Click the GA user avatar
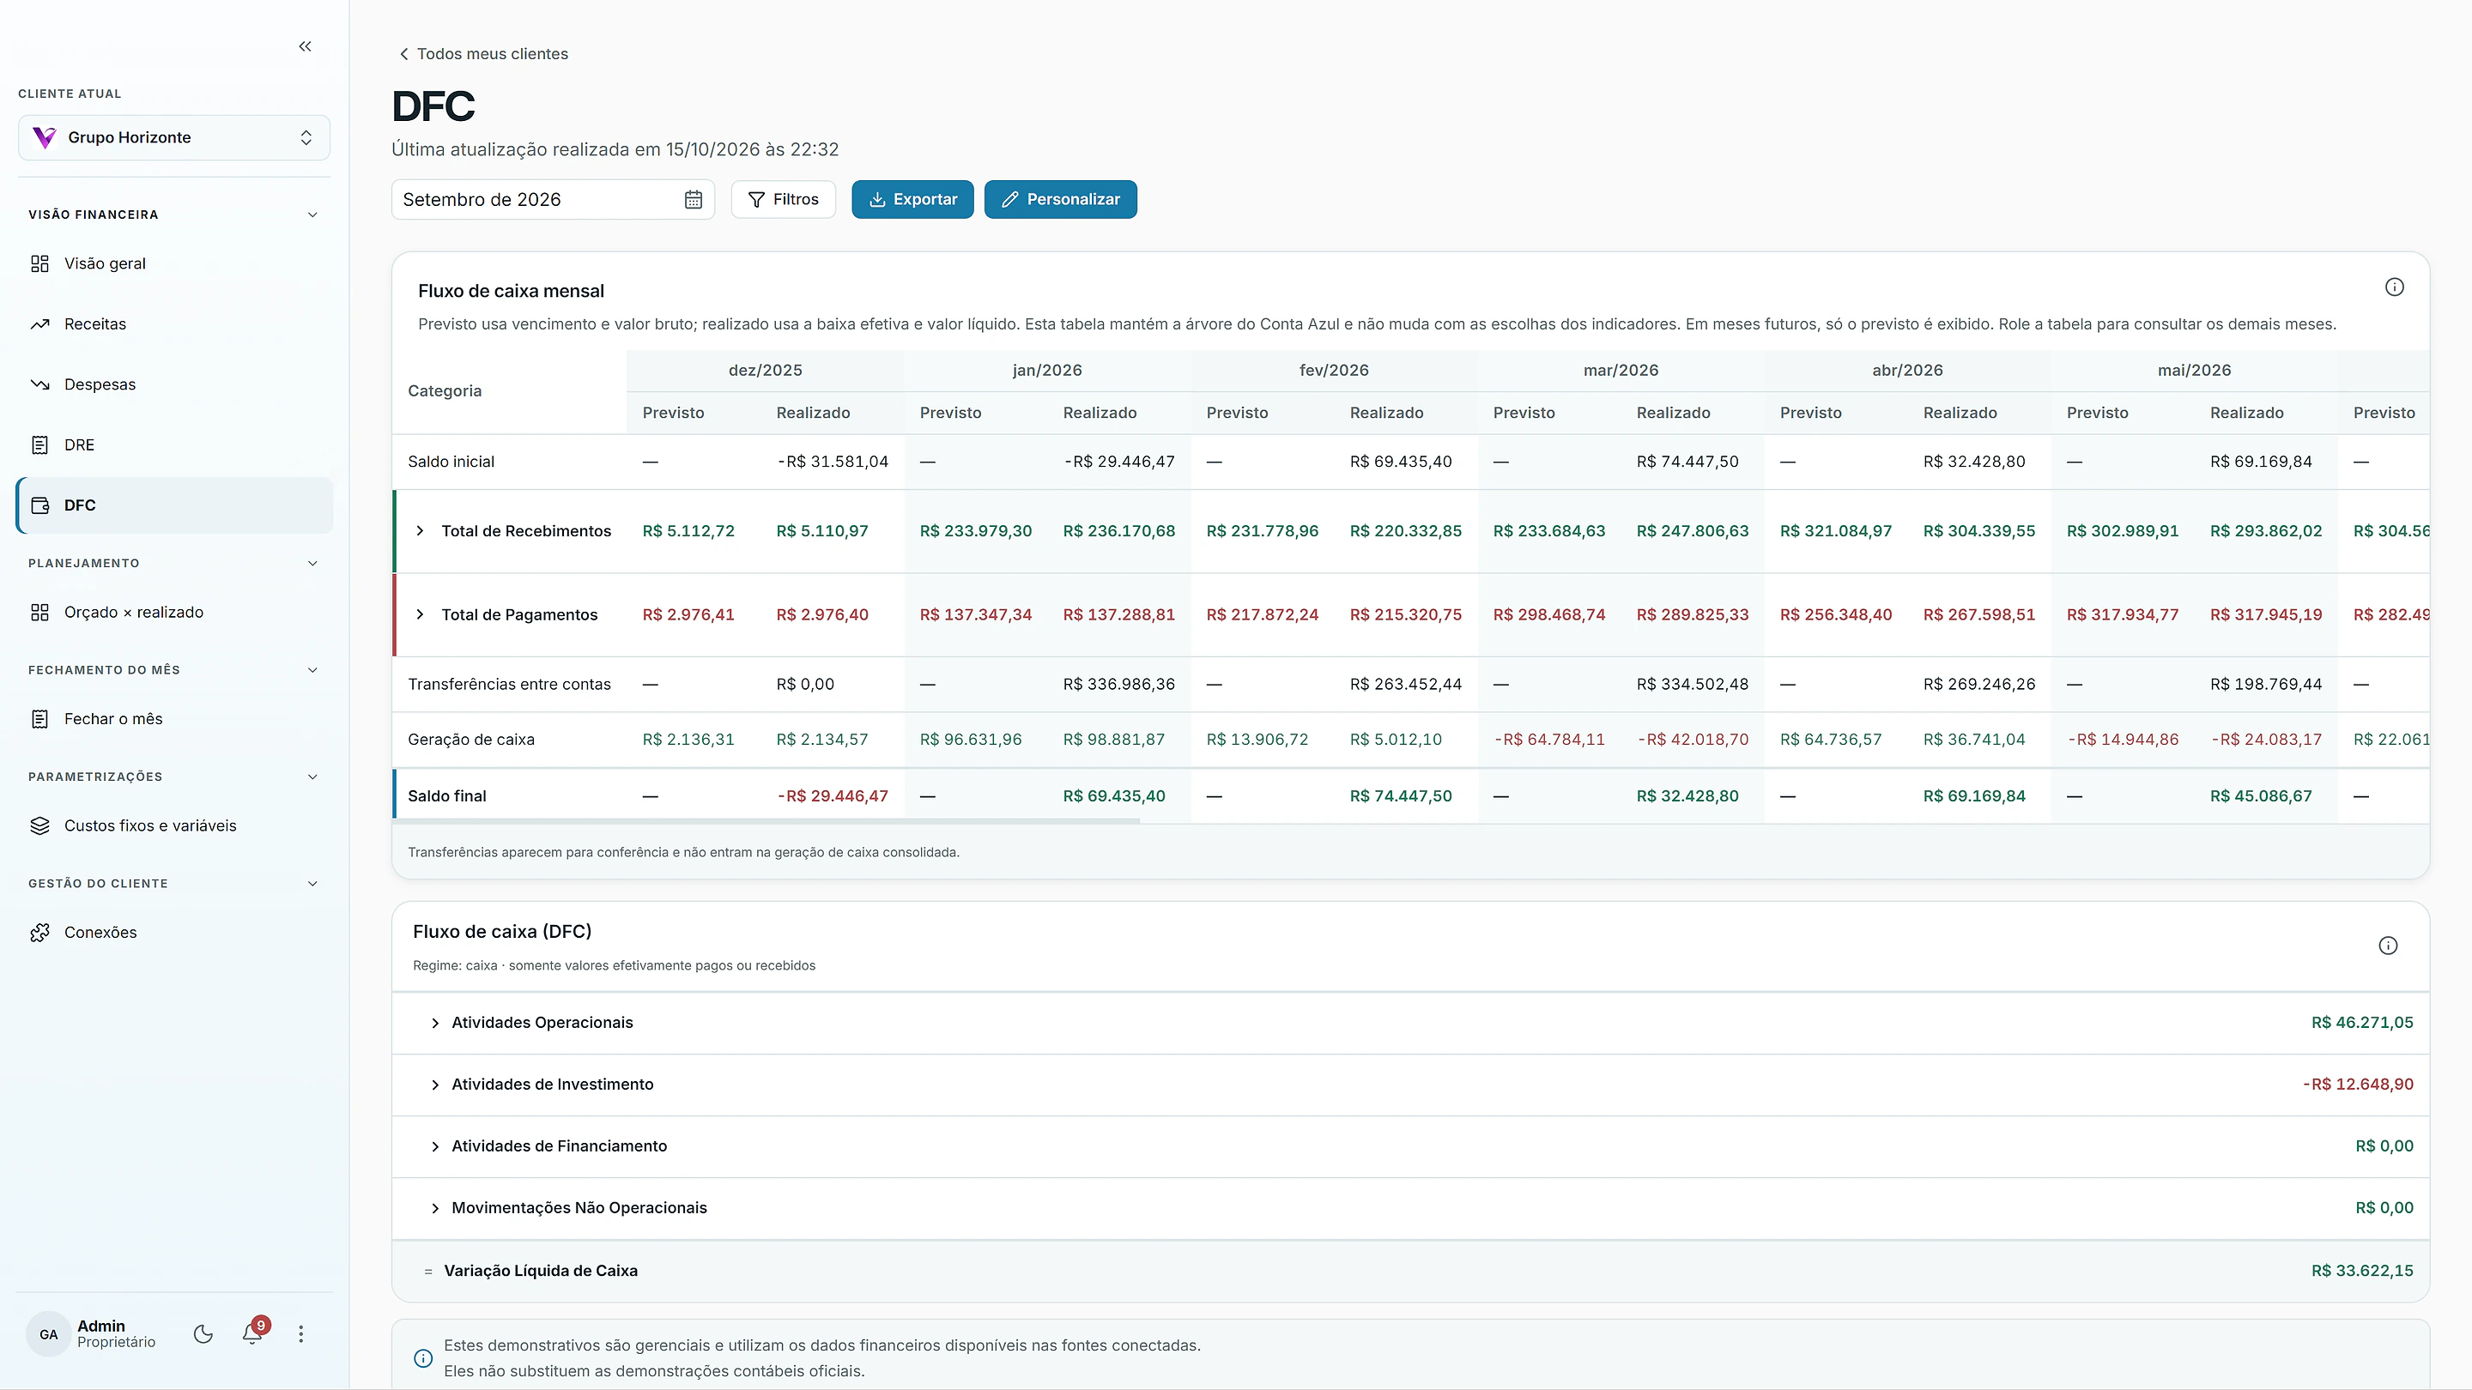 [49, 1334]
